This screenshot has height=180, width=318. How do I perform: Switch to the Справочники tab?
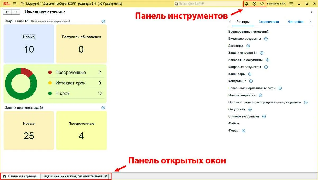click(269, 22)
